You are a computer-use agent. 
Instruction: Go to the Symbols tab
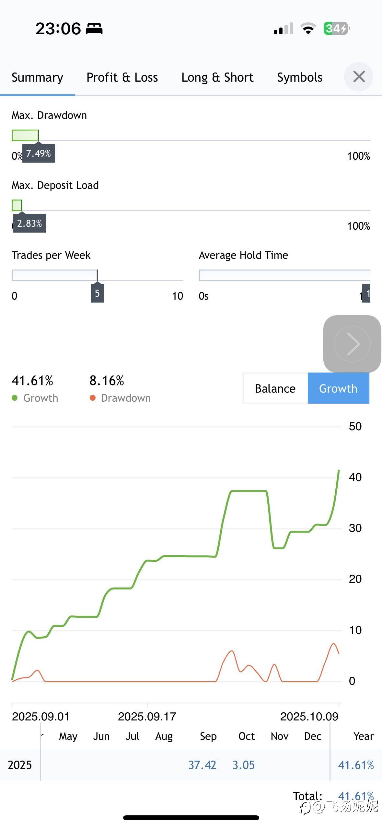300,77
